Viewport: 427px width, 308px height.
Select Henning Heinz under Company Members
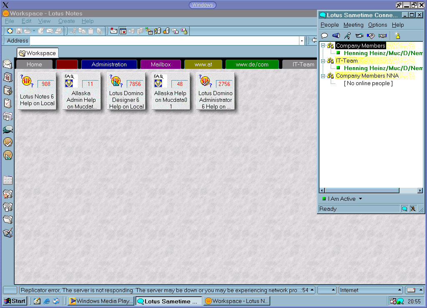pos(383,53)
